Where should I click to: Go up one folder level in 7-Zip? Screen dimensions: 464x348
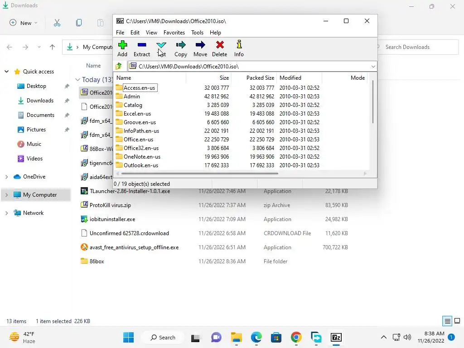(x=119, y=66)
